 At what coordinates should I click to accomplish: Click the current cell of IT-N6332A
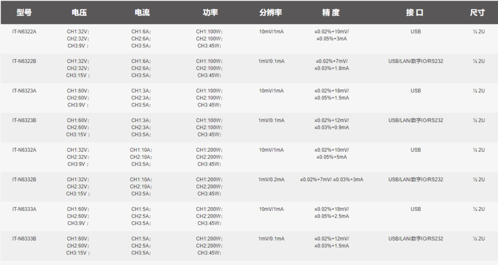(x=141, y=157)
